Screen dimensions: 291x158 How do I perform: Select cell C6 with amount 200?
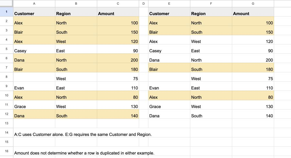118,58
